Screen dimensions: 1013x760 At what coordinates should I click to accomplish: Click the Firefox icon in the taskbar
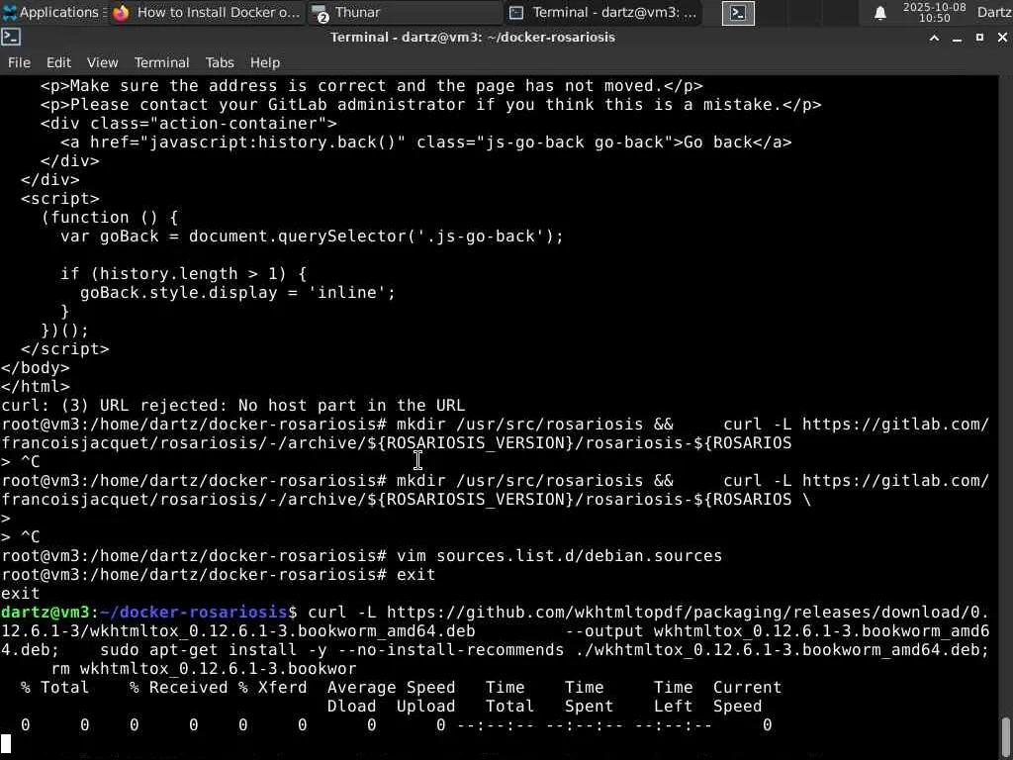[x=121, y=12]
